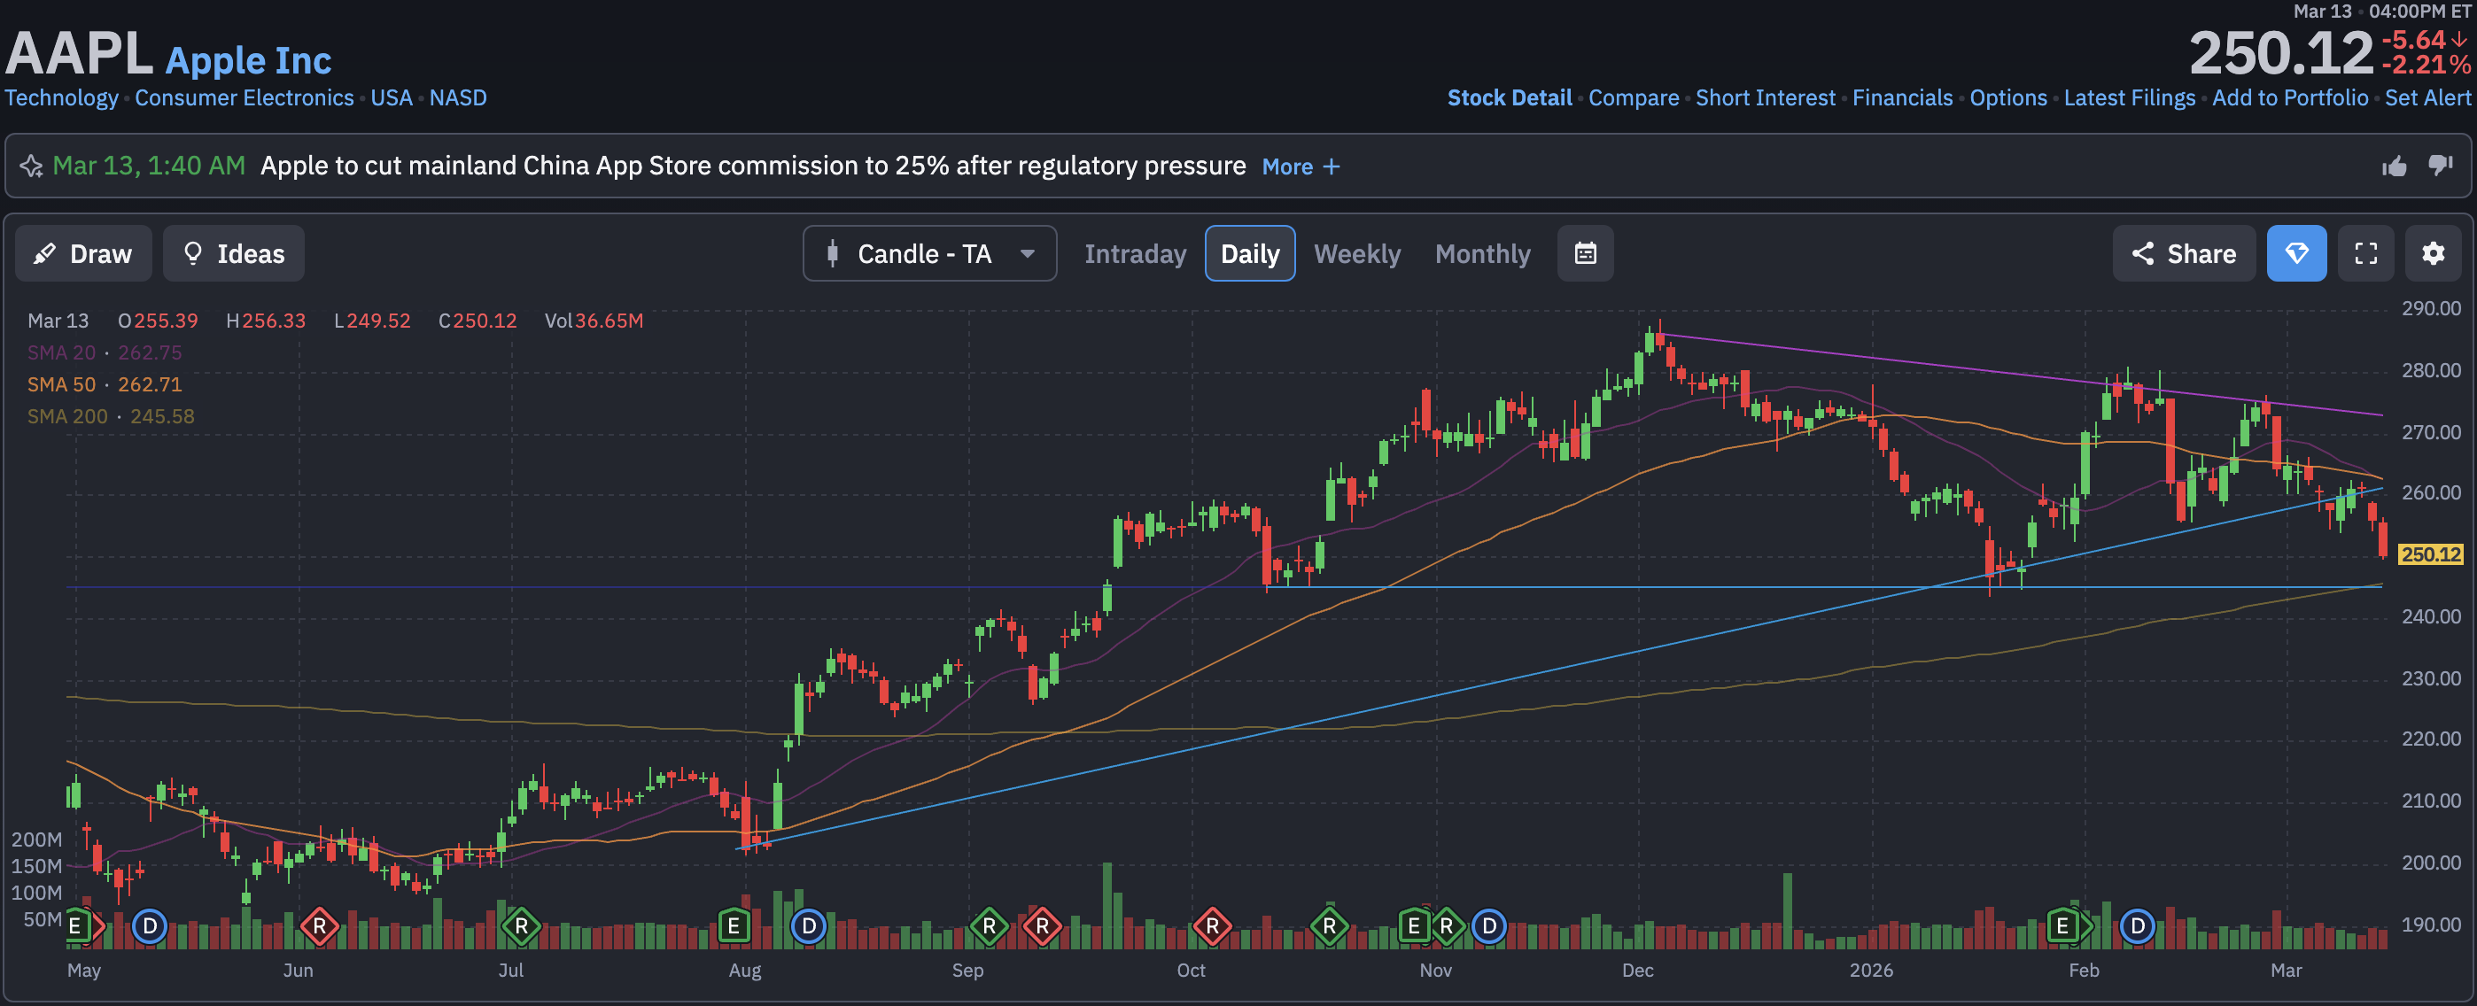The width and height of the screenshot is (2477, 1006).
Task: Open the Ideas menu button
Action: click(x=234, y=253)
